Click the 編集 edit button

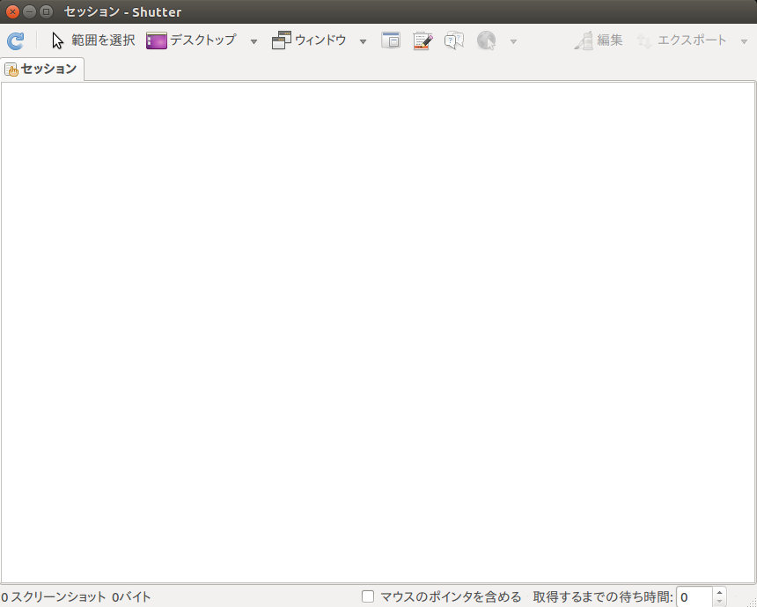(x=599, y=40)
